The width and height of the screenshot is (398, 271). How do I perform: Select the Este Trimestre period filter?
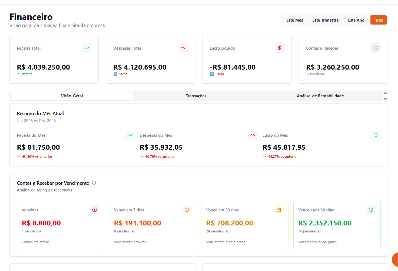(325, 20)
